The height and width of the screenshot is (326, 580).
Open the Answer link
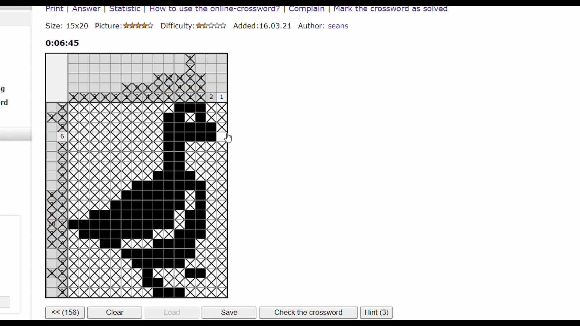coord(86,9)
